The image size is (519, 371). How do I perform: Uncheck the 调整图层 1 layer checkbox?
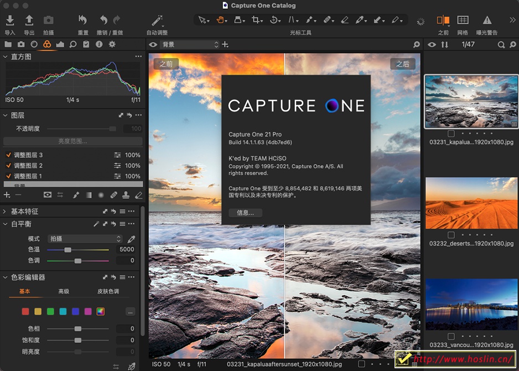coord(8,176)
